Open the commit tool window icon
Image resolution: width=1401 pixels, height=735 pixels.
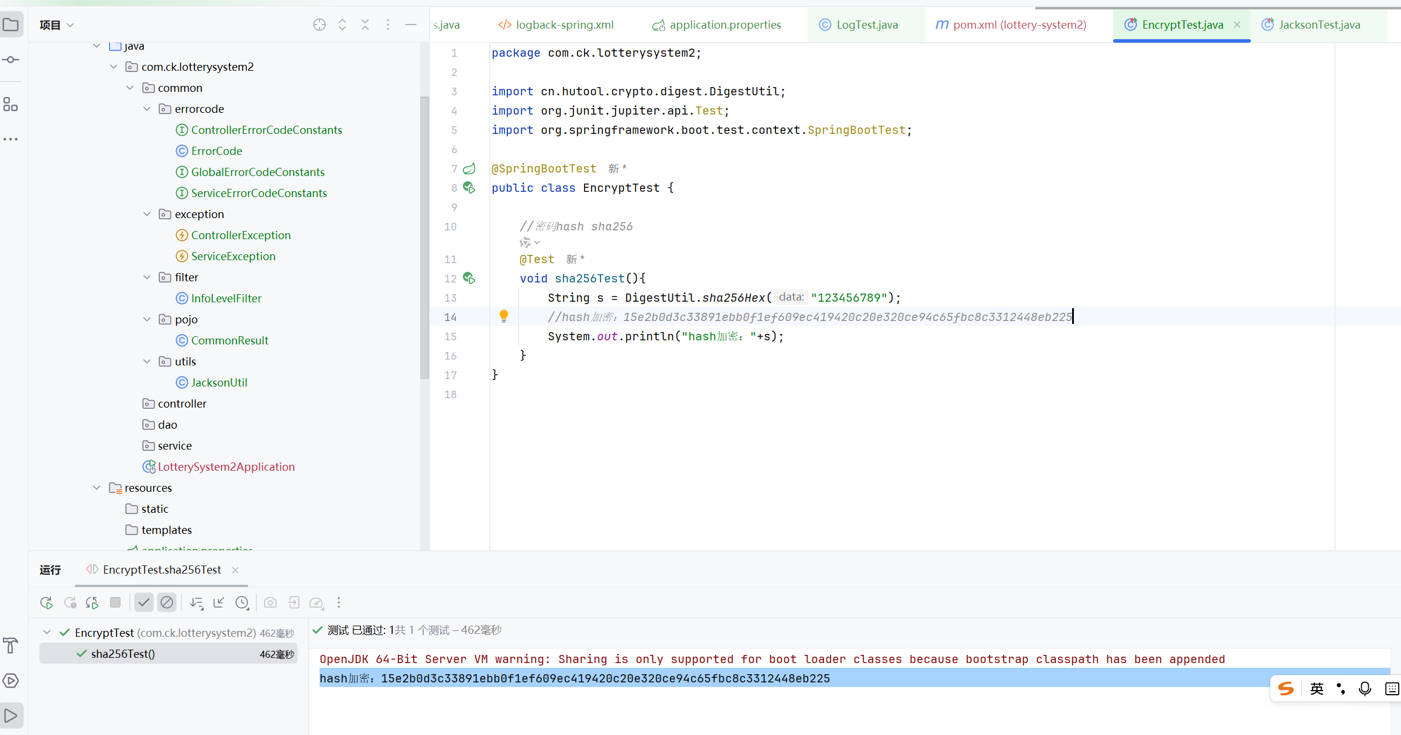click(11, 60)
